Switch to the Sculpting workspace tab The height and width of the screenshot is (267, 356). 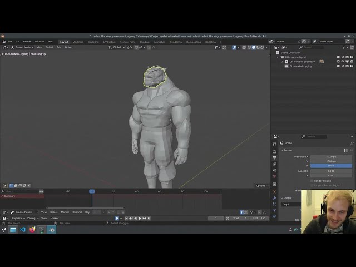point(93,42)
